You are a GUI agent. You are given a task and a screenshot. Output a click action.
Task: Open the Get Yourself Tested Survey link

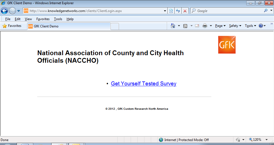[144, 83]
